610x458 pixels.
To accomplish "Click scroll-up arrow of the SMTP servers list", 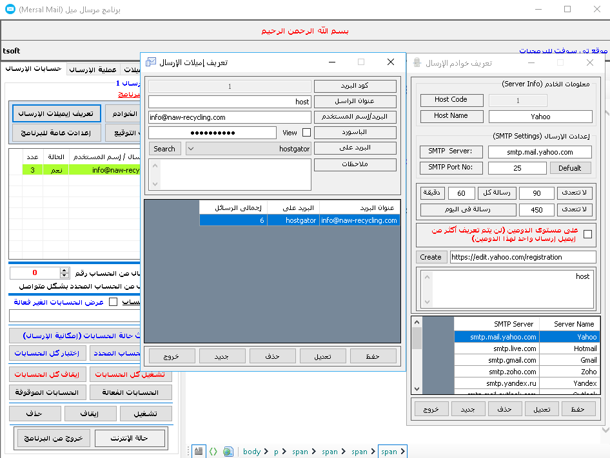I will (417, 322).
